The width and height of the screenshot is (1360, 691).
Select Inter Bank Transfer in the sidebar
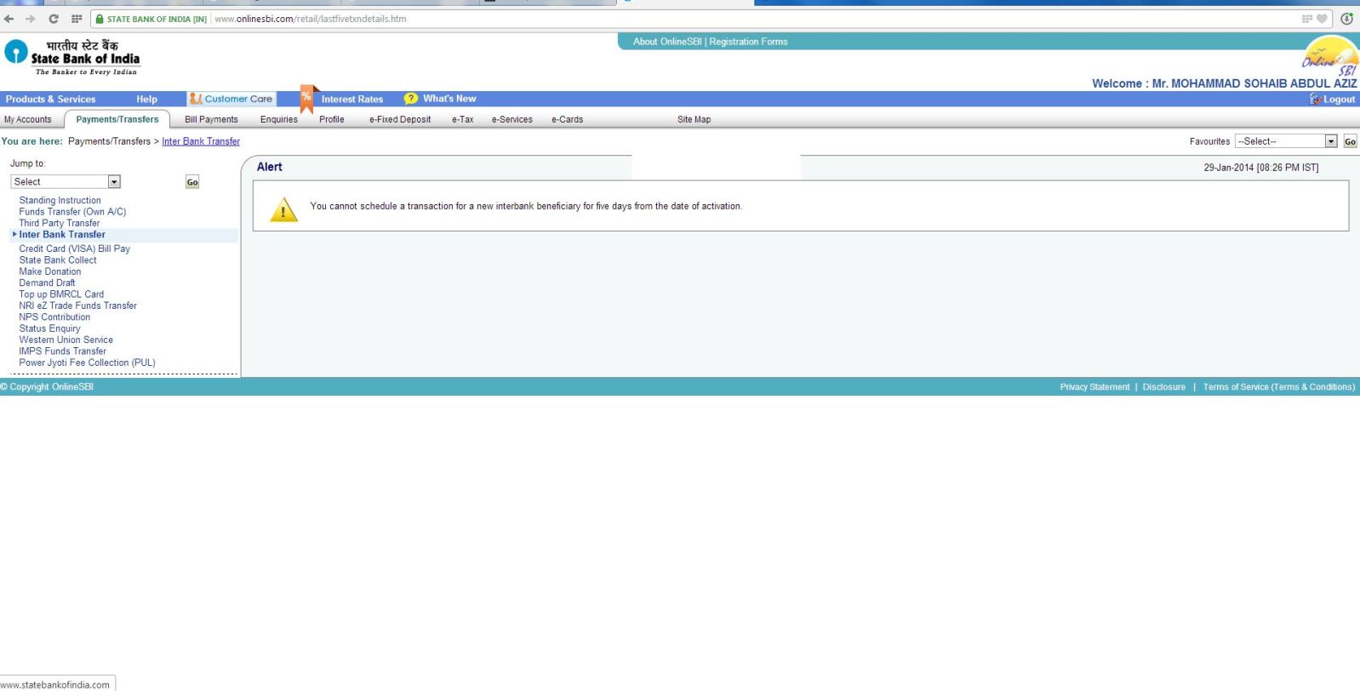[x=62, y=235]
